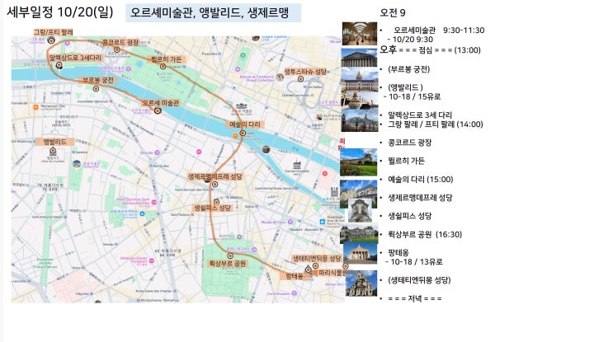Click the map pin under 콩코르드 광장 label
Viewport: 613px width, 342px height.
(x=116, y=49)
